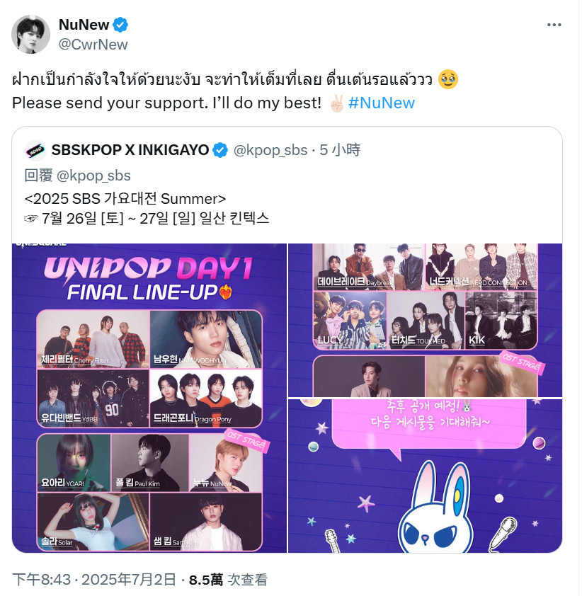Open the Daybreak band line-up image
This screenshot has height=596, width=582.
(425, 321)
